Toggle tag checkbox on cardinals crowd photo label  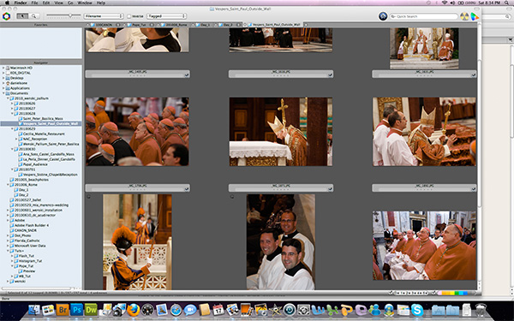pos(187,75)
